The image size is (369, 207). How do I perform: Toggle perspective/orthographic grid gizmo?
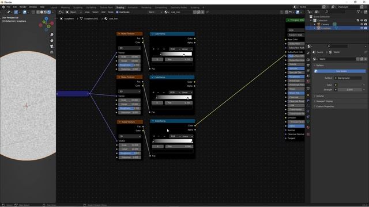[52, 52]
